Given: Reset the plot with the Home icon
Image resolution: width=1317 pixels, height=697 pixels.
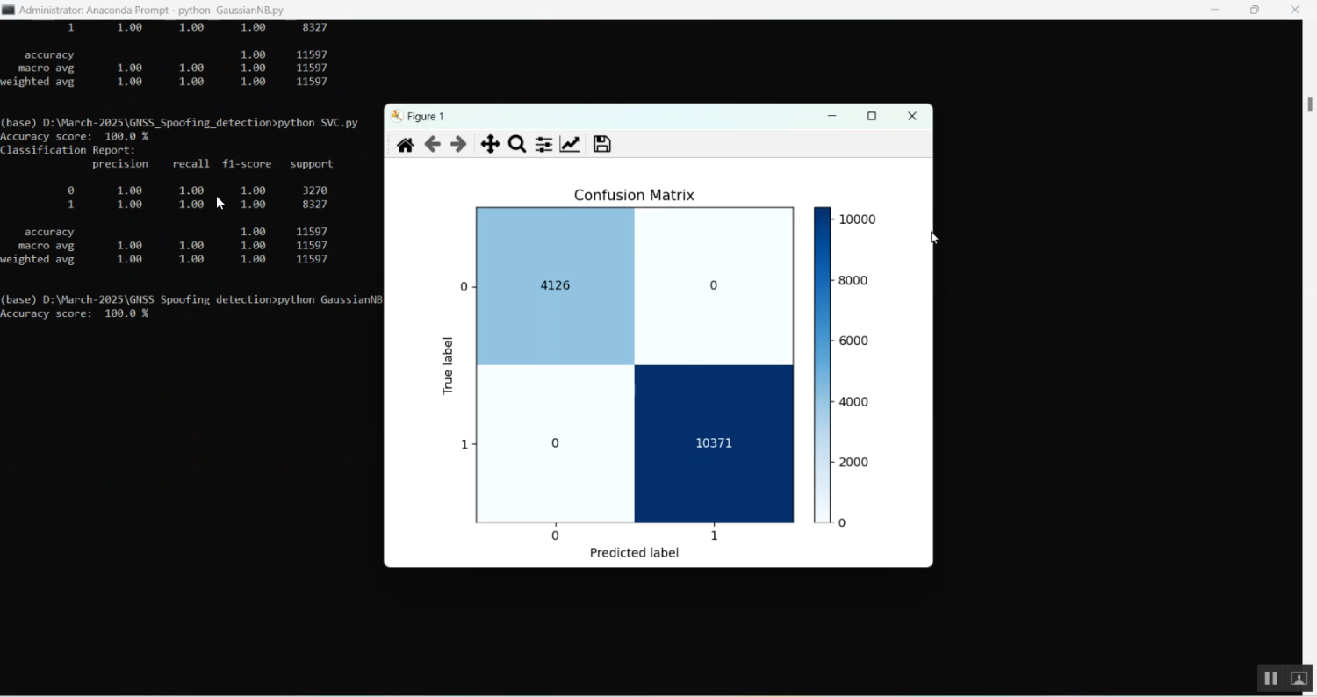Looking at the screenshot, I should pos(405,145).
